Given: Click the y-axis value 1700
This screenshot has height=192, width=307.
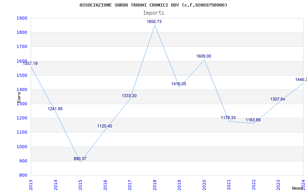Looking at the screenshot, I should 22,47.
